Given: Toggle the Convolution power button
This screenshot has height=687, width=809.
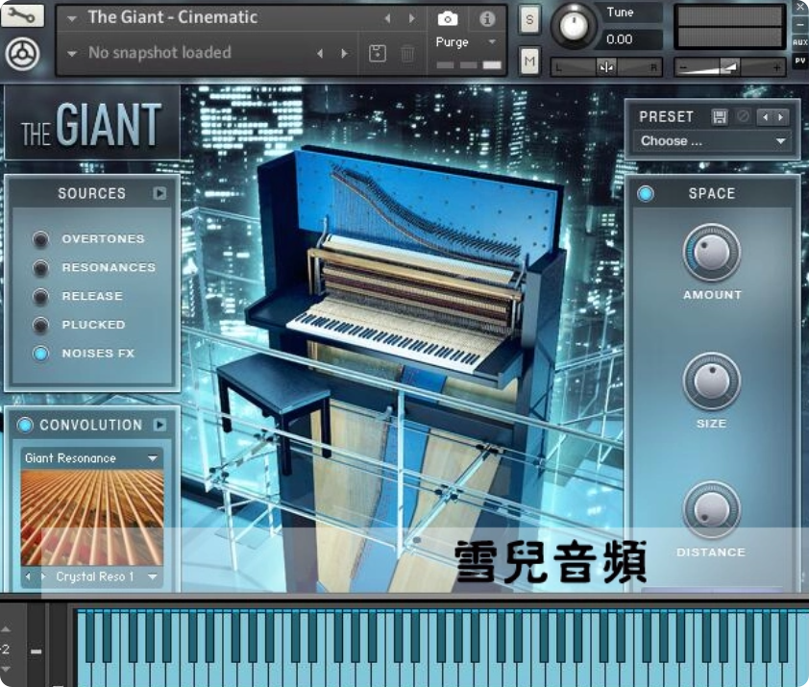Looking at the screenshot, I should (x=25, y=425).
